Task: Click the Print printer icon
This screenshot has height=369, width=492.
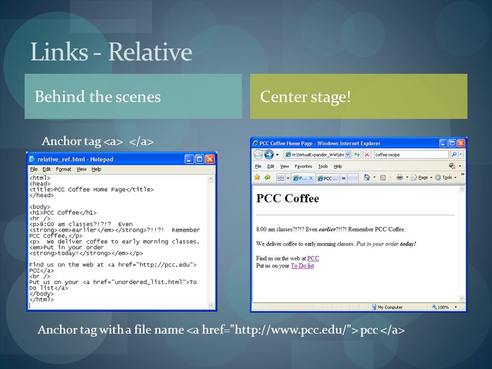Action: 399,177
